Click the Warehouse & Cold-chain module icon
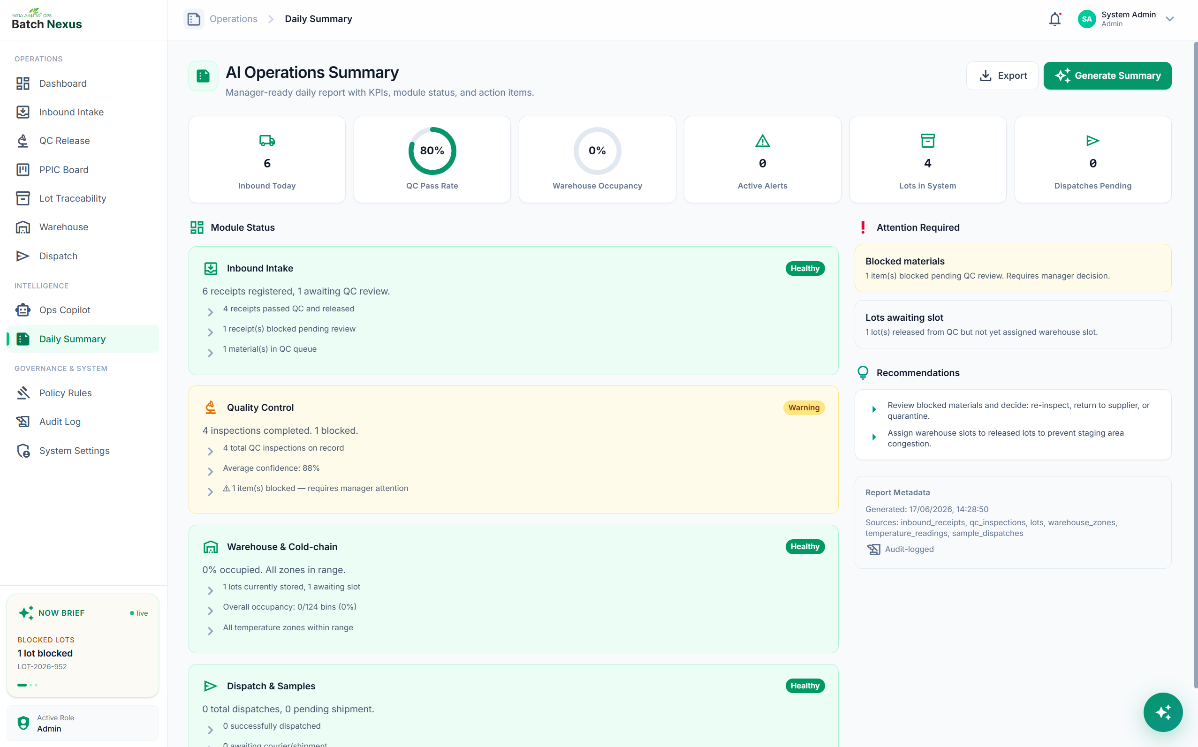Viewport: 1198px width, 747px height. tap(211, 547)
